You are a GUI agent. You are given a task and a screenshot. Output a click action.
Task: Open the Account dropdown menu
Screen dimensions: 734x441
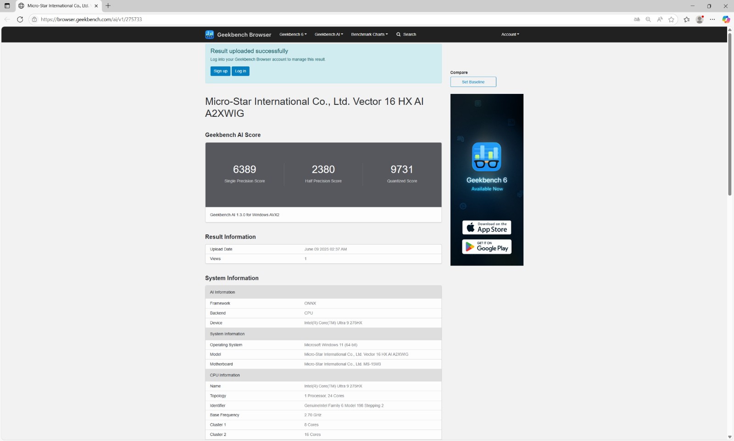tap(510, 34)
